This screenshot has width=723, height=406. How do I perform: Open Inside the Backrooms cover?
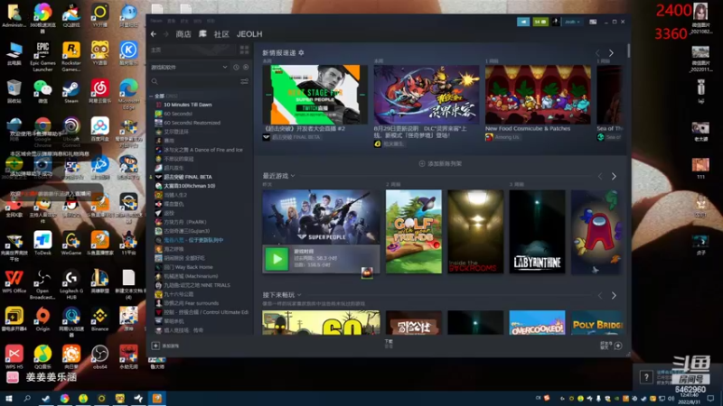click(475, 232)
